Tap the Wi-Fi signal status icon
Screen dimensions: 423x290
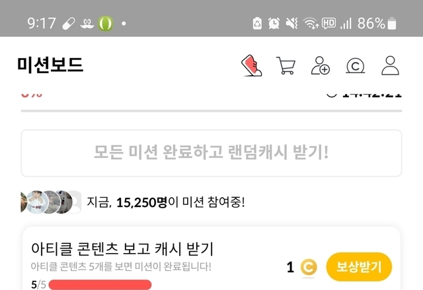coord(311,23)
